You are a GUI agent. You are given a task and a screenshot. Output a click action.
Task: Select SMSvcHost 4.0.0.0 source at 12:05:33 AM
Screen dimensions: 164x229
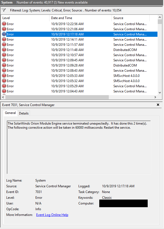coord(126,76)
